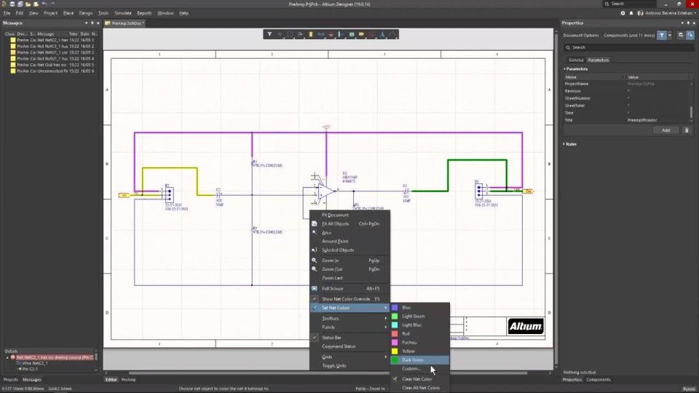699x393 pixels.
Task: Pick the Red net color swatch
Action: pos(395,334)
